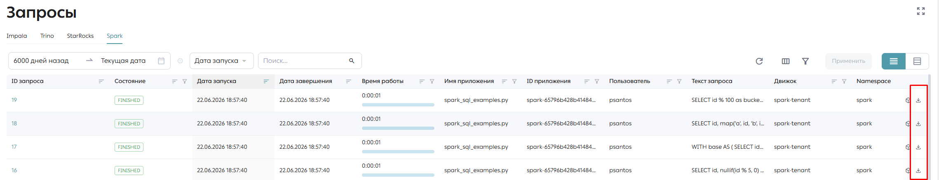Download query 16 using the download icon
939x180 pixels.
click(918, 171)
